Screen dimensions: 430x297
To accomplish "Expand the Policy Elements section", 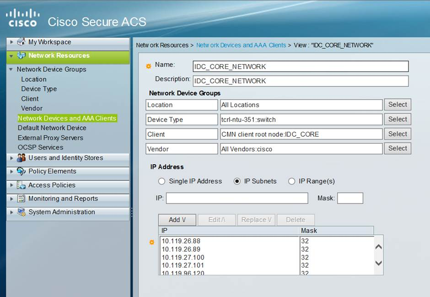I will [11, 172].
